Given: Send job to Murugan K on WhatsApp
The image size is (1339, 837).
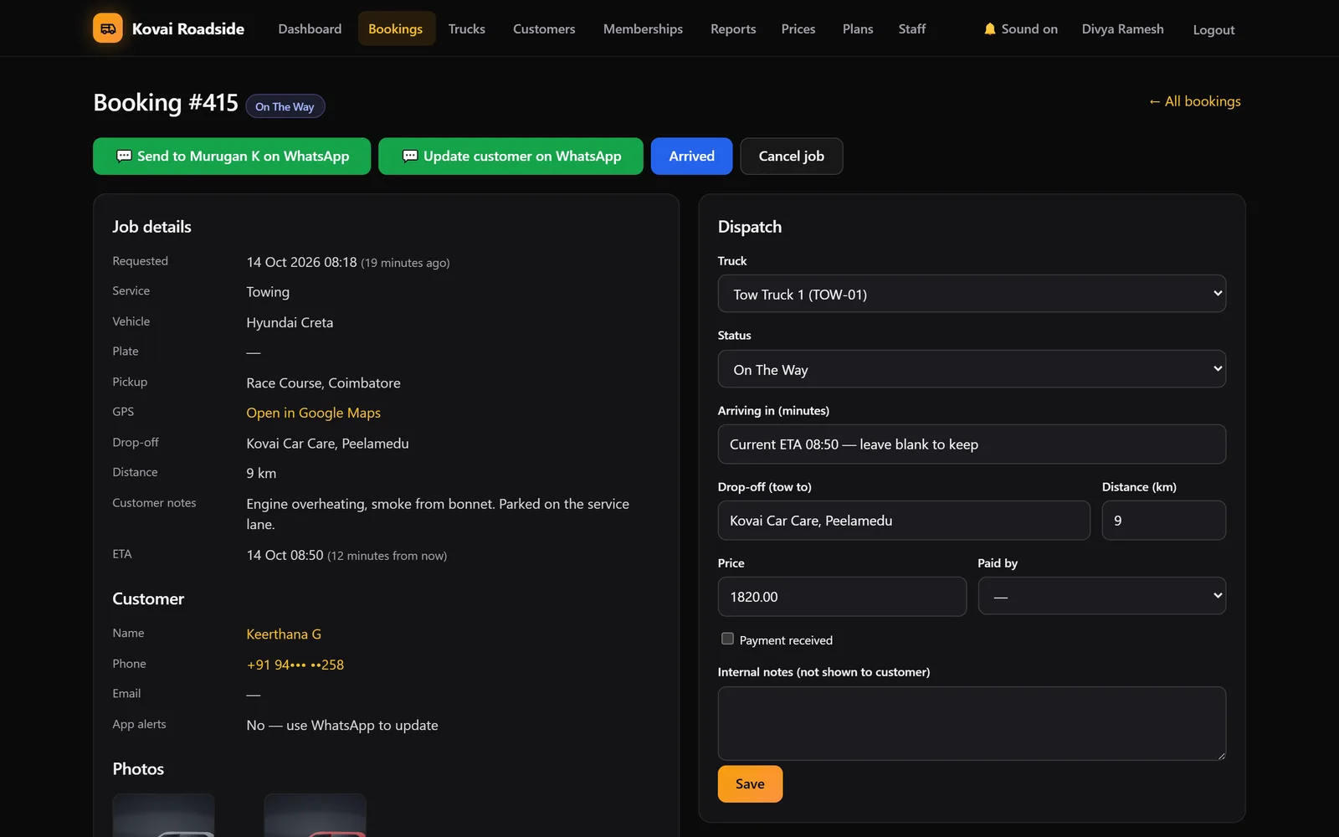Looking at the screenshot, I should coord(232,157).
